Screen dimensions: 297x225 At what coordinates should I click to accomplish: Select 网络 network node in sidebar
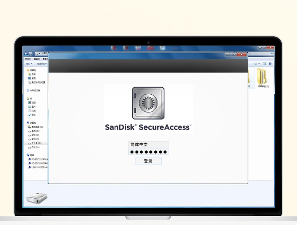30,155
